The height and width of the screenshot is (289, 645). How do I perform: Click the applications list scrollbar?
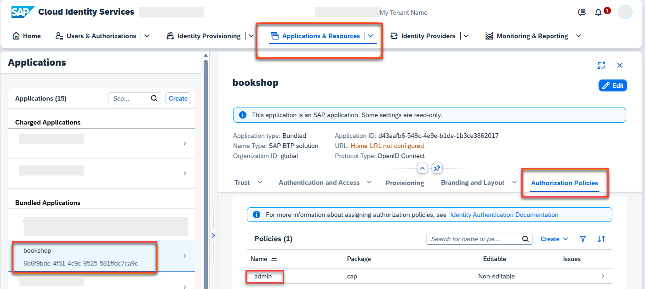(206, 175)
